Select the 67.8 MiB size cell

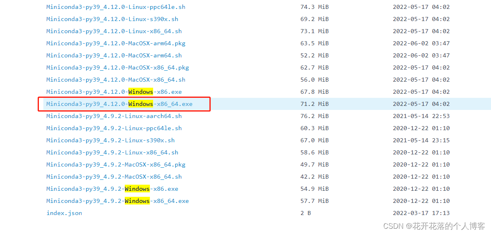point(314,92)
